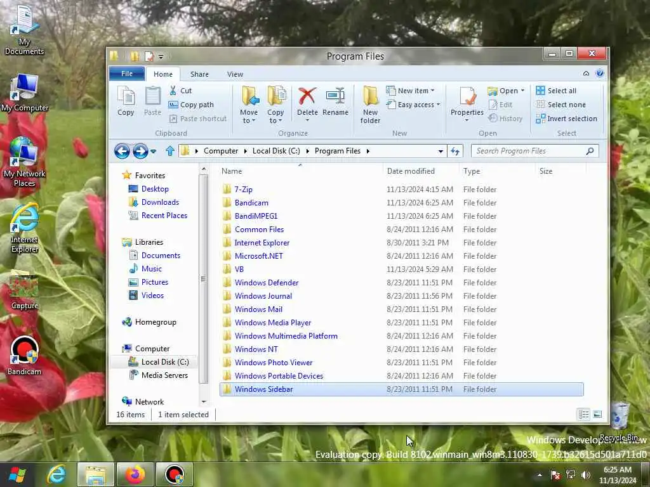
Task: Click the Cut scissors icon
Action: click(173, 91)
